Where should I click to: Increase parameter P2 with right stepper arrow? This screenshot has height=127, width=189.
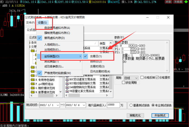click(x=134, y=52)
